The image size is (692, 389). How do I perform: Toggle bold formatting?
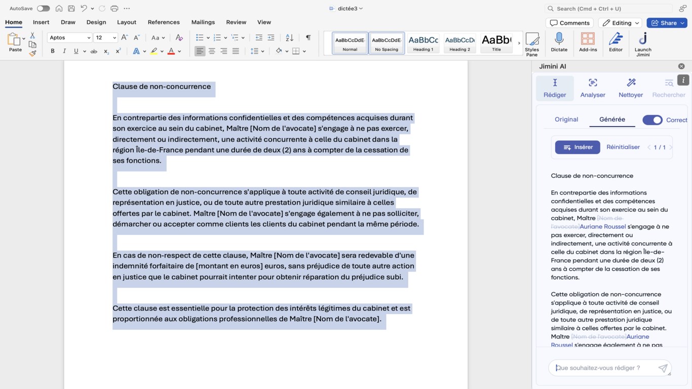(x=53, y=51)
